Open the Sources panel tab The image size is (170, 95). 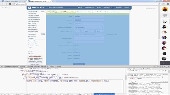[x=23, y=66]
